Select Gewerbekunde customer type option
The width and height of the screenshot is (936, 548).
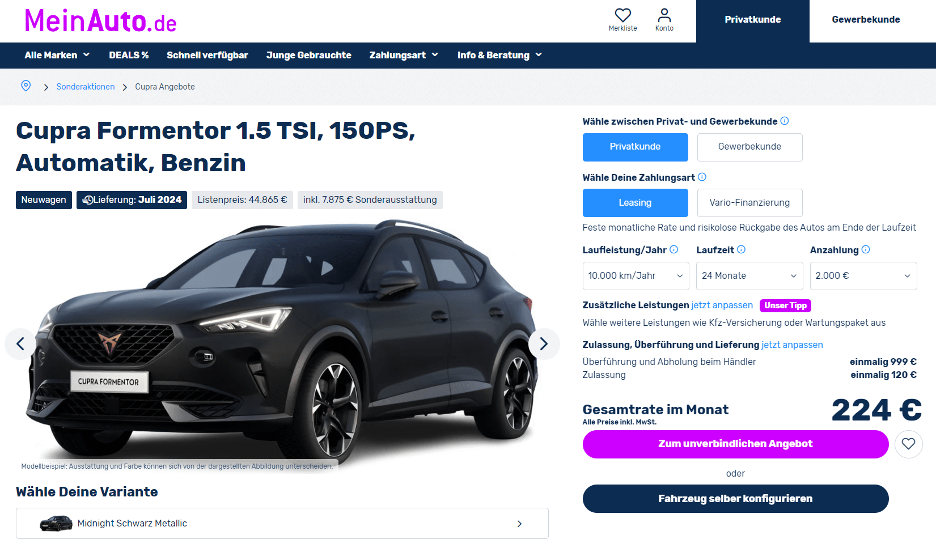click(x=749, y=147)
